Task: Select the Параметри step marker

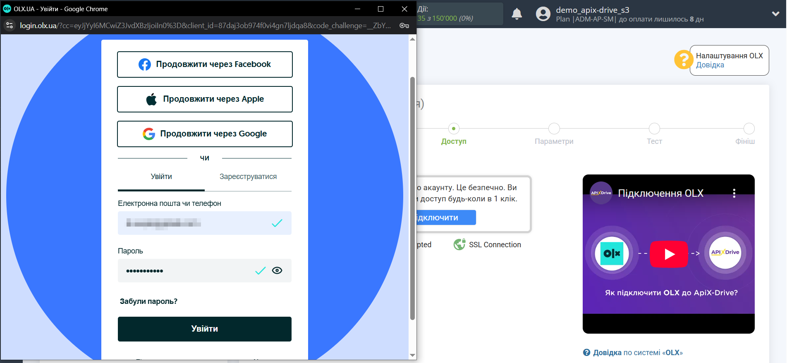Action: [x=554, y=129]
